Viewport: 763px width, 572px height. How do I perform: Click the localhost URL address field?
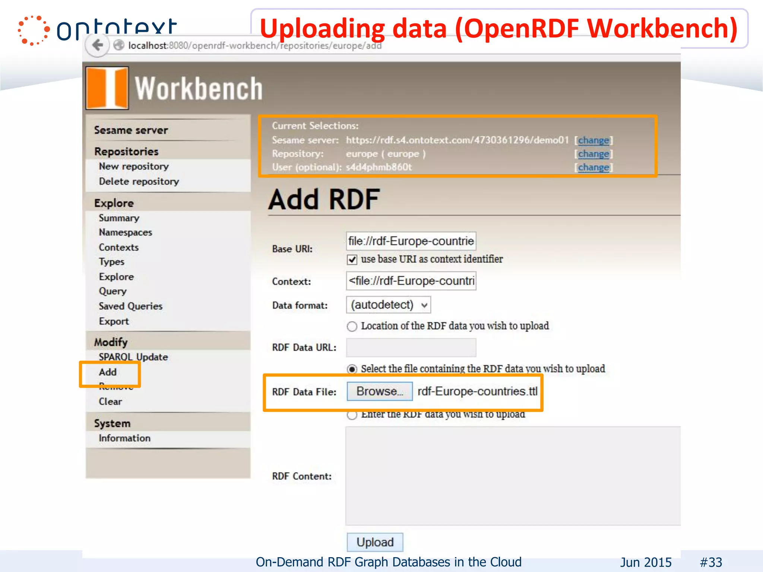coord(255,45)
